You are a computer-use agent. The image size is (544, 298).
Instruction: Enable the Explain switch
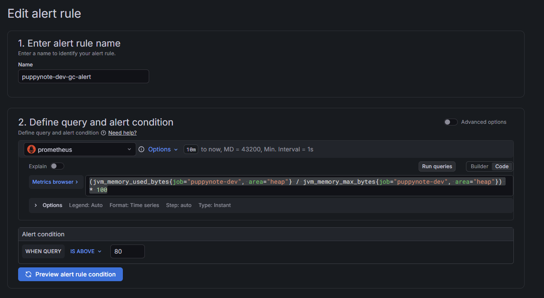57,166
